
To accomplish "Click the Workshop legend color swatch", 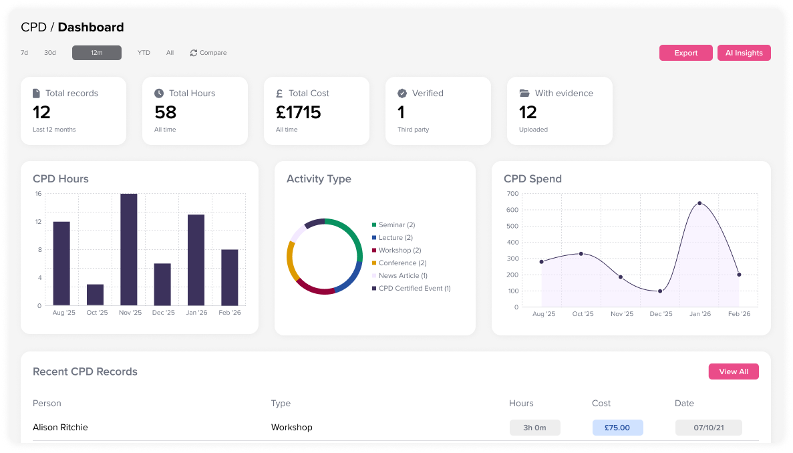I will point(374,251).
